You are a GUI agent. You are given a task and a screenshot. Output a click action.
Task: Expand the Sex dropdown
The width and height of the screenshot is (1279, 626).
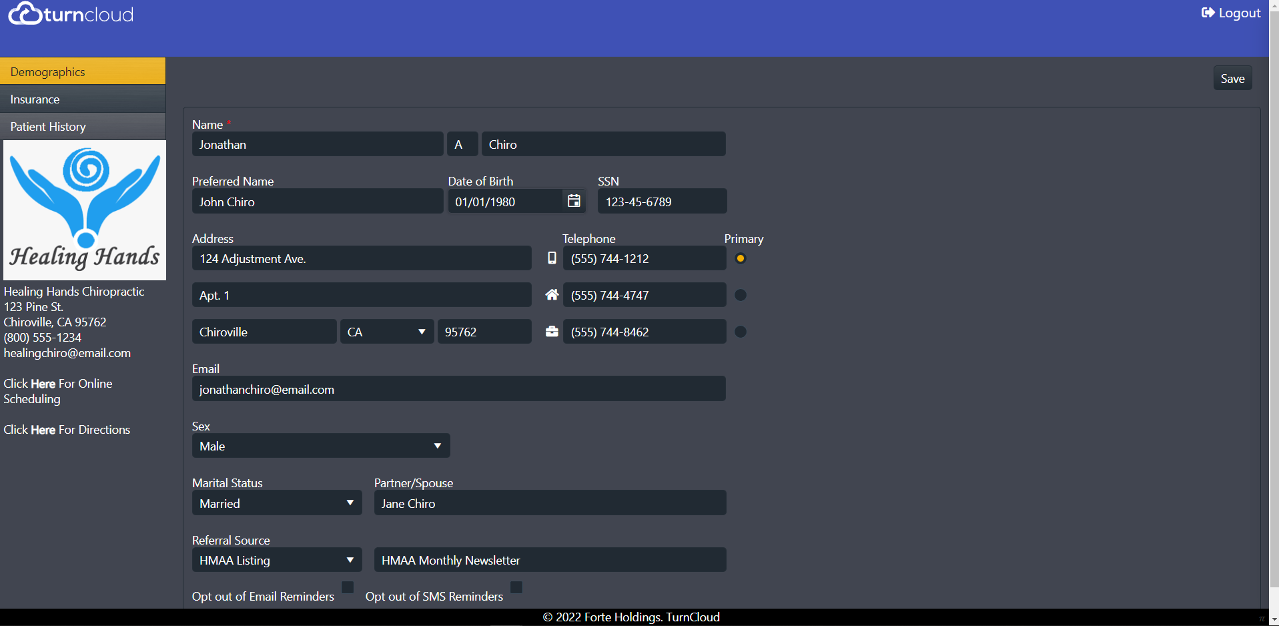click(320, 446)
